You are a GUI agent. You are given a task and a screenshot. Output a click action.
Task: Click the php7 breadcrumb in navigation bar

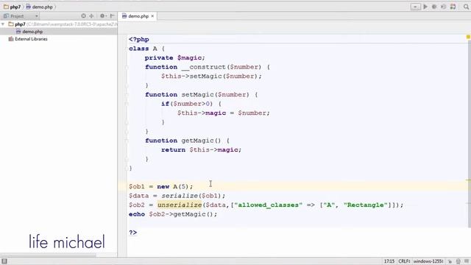pos(13,7)
